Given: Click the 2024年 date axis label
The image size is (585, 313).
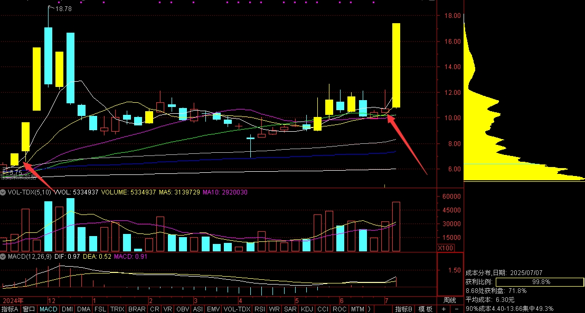Looking at the screenshot, I should (x=13, y=301).
